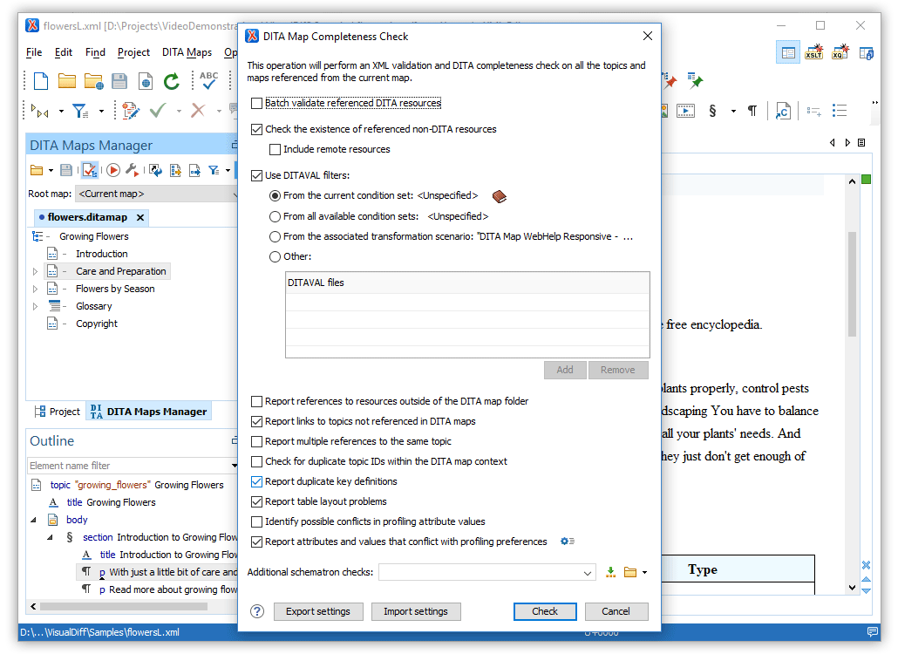Viewport: 898px width, 654px height.
Task: Click the profiling filter funnel icon in main toolbar
Action: click(x=80, y=111)
